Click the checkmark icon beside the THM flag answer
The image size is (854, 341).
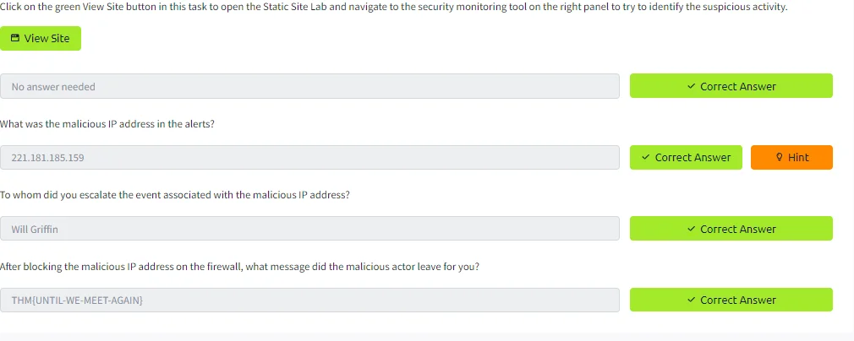(x=691, y=300)
